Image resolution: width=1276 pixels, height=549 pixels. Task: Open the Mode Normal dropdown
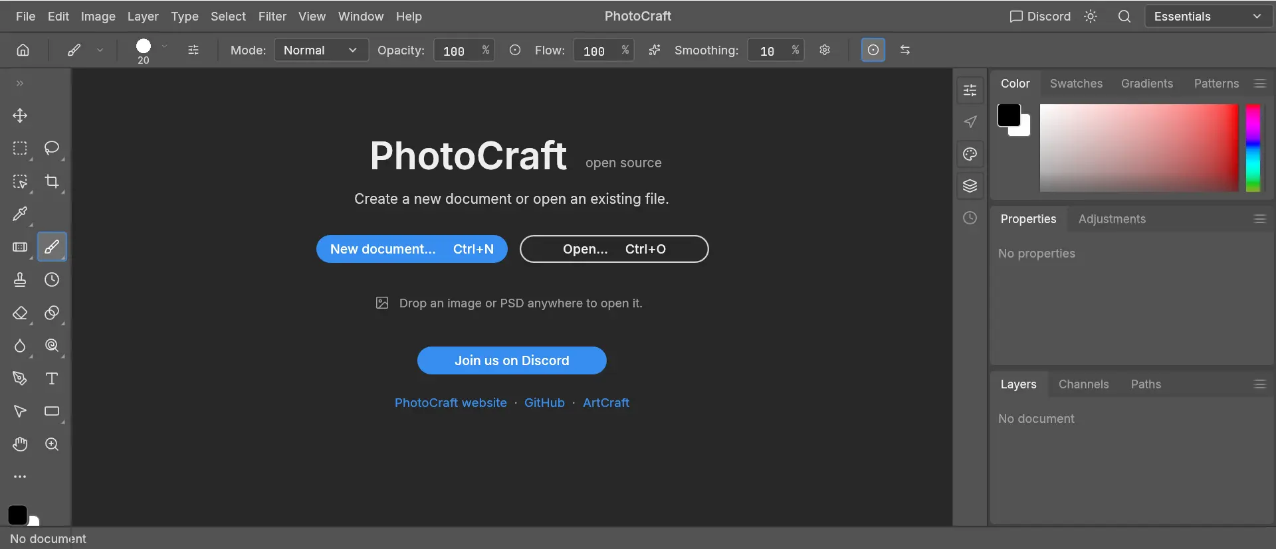[321, 50]
